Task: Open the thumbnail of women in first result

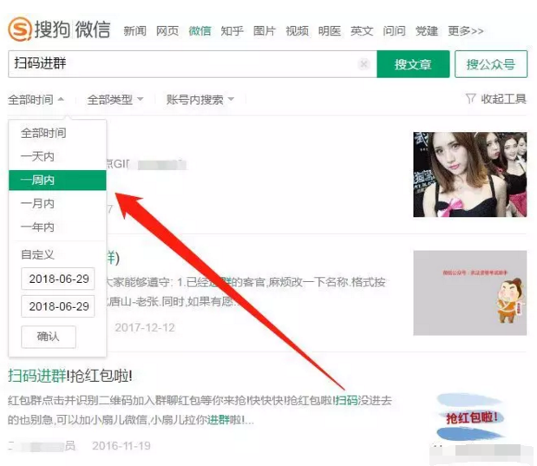Action: [470, 174]
